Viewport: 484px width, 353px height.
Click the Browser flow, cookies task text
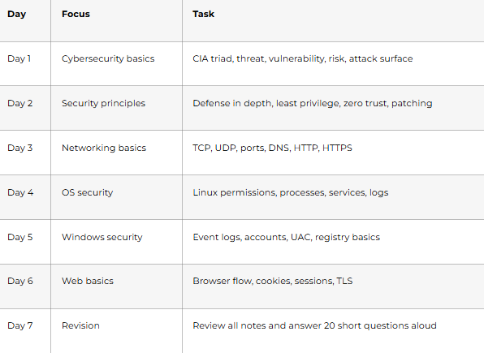pyautogui.click(x=273, y=281)
